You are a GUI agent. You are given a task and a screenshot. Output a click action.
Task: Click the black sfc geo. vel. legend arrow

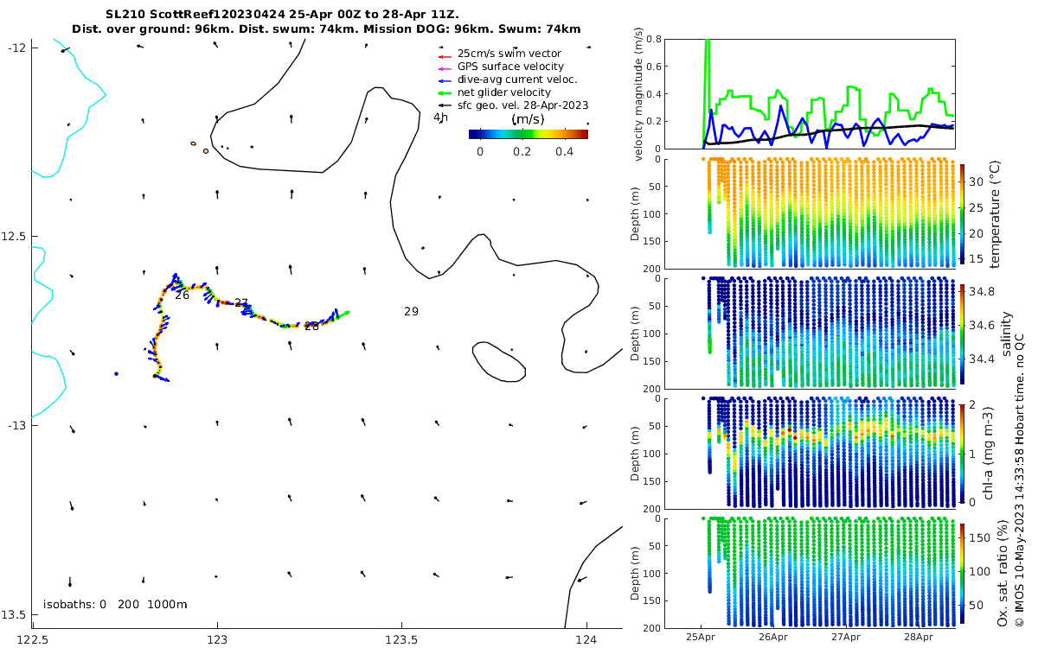click(x=445, y=105)
